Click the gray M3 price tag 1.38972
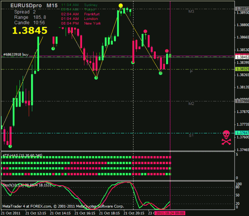 pyautogui.click(x=242, y=9)
